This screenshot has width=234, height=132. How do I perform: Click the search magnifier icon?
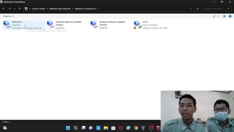tap(228, 9)
